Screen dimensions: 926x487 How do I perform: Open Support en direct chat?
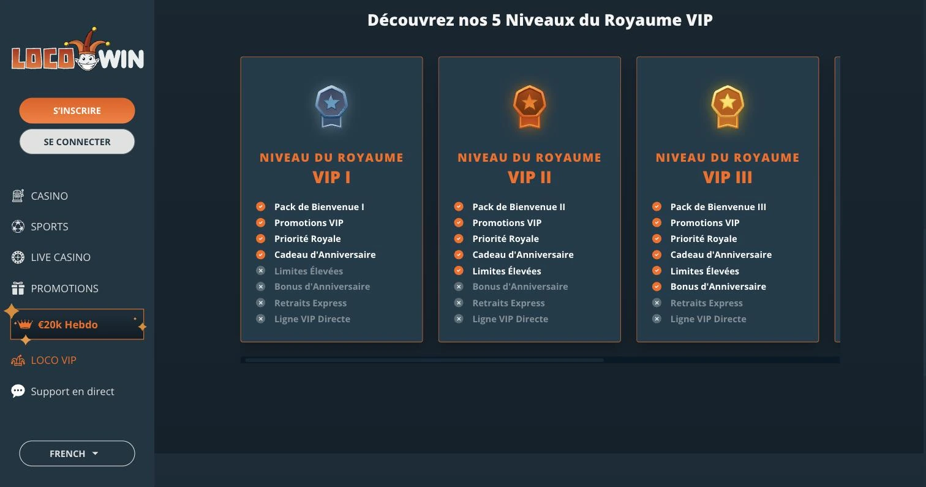[72, 391]
